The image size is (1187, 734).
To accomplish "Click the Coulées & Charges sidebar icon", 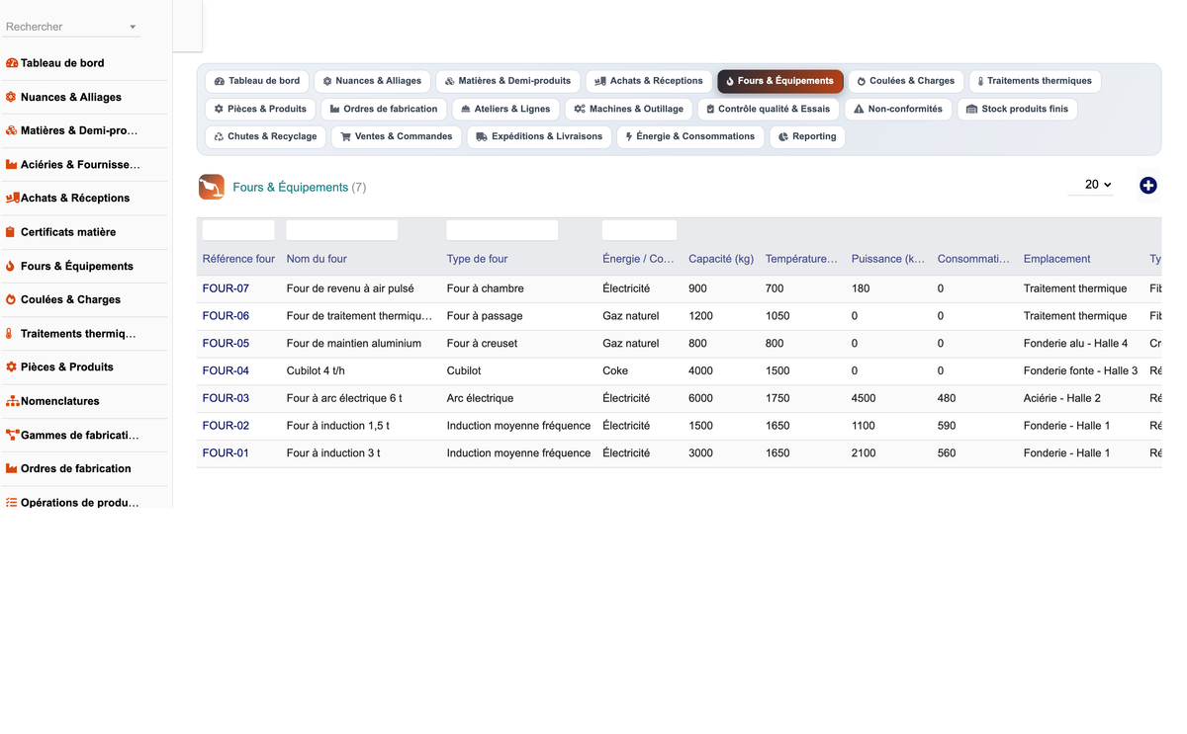I will click(12, 299).
